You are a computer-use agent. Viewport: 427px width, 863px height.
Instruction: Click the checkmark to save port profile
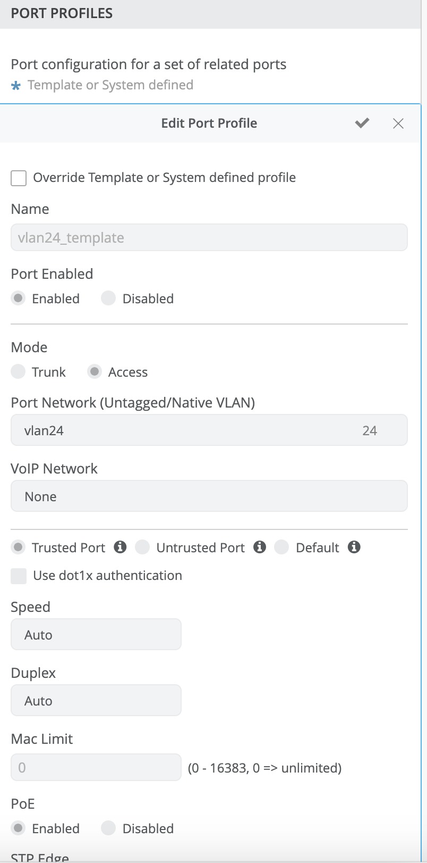[362, 123]
